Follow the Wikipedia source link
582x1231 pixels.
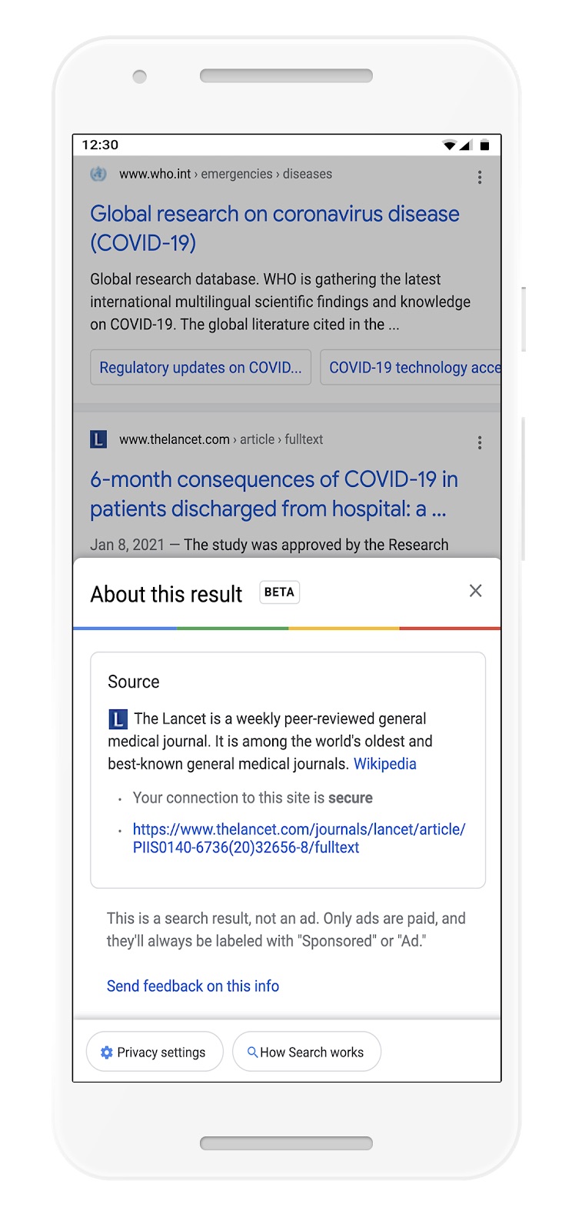(x=384, y=764)
